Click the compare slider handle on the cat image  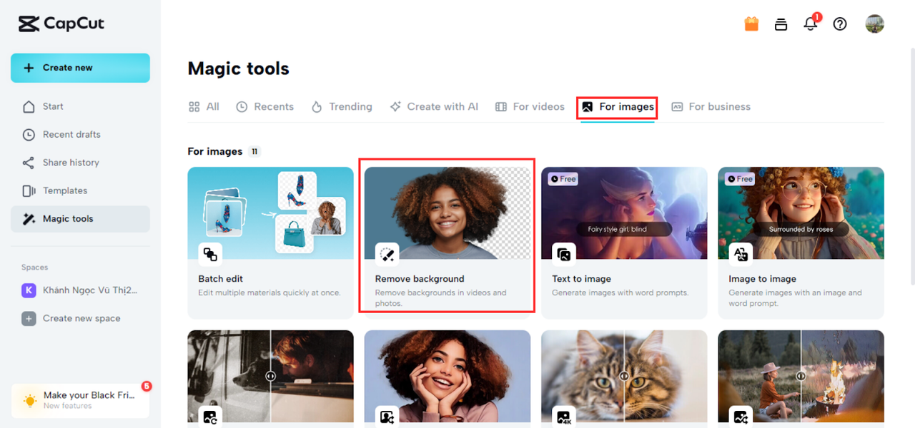pos(624,376)
